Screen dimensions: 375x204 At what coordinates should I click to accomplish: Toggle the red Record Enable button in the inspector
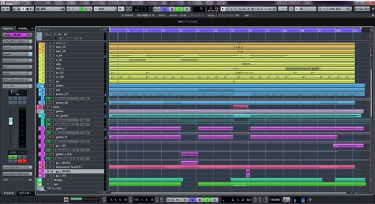point(22,161)
